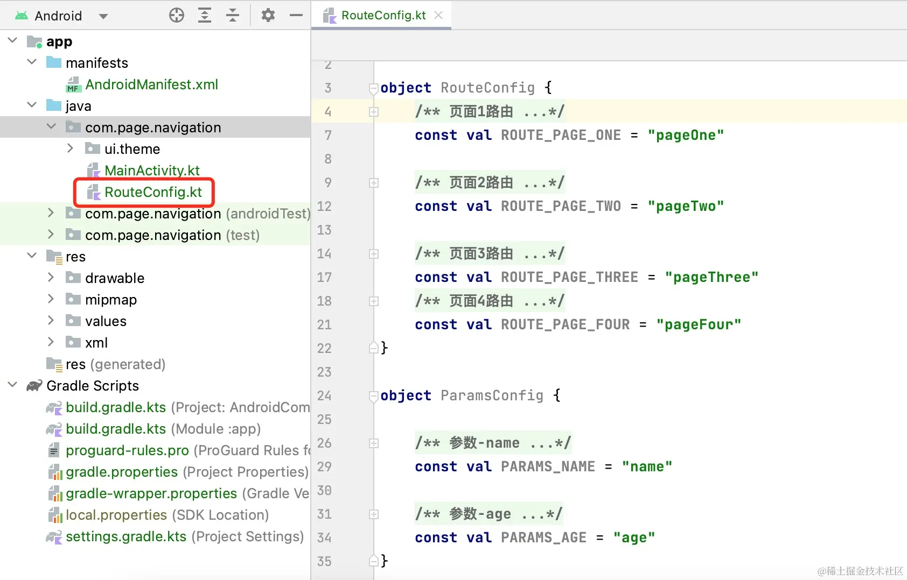This screenshot has width=907, height=580.
Task: Expand the drawable folder
Action: 51,278
